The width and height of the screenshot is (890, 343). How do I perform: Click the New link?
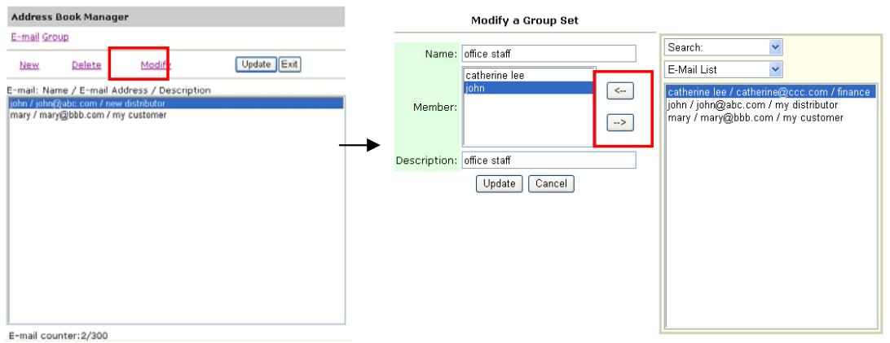click(29, 64)
